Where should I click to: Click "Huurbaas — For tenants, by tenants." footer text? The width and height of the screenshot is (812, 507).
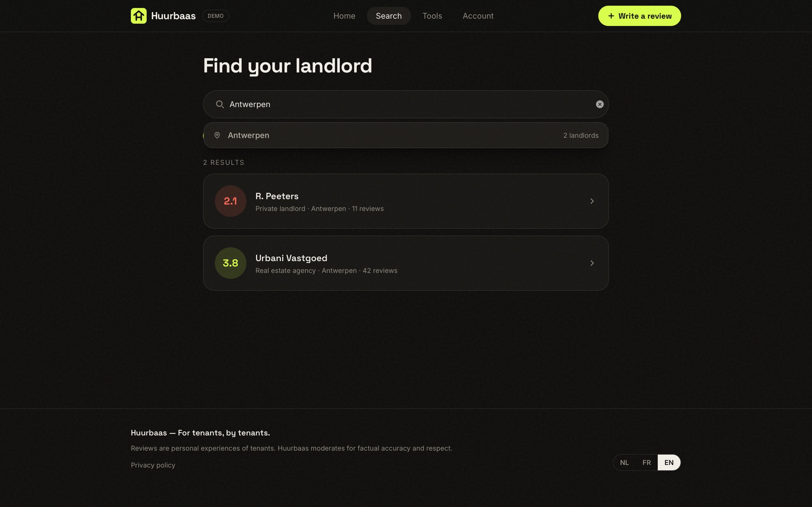tap(200, 433)
